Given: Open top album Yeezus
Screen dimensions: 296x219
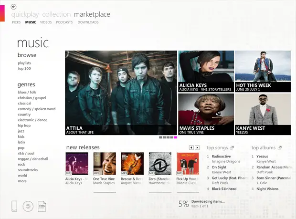Looking at the screenshot, I should [262, 156].
